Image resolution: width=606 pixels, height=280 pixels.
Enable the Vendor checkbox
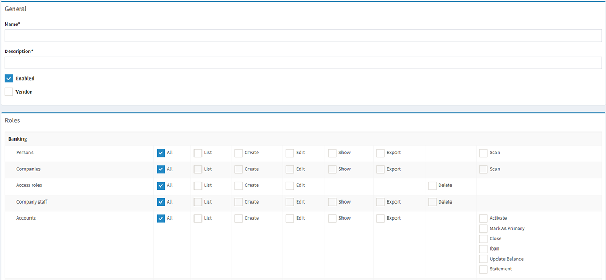point(9,92)
